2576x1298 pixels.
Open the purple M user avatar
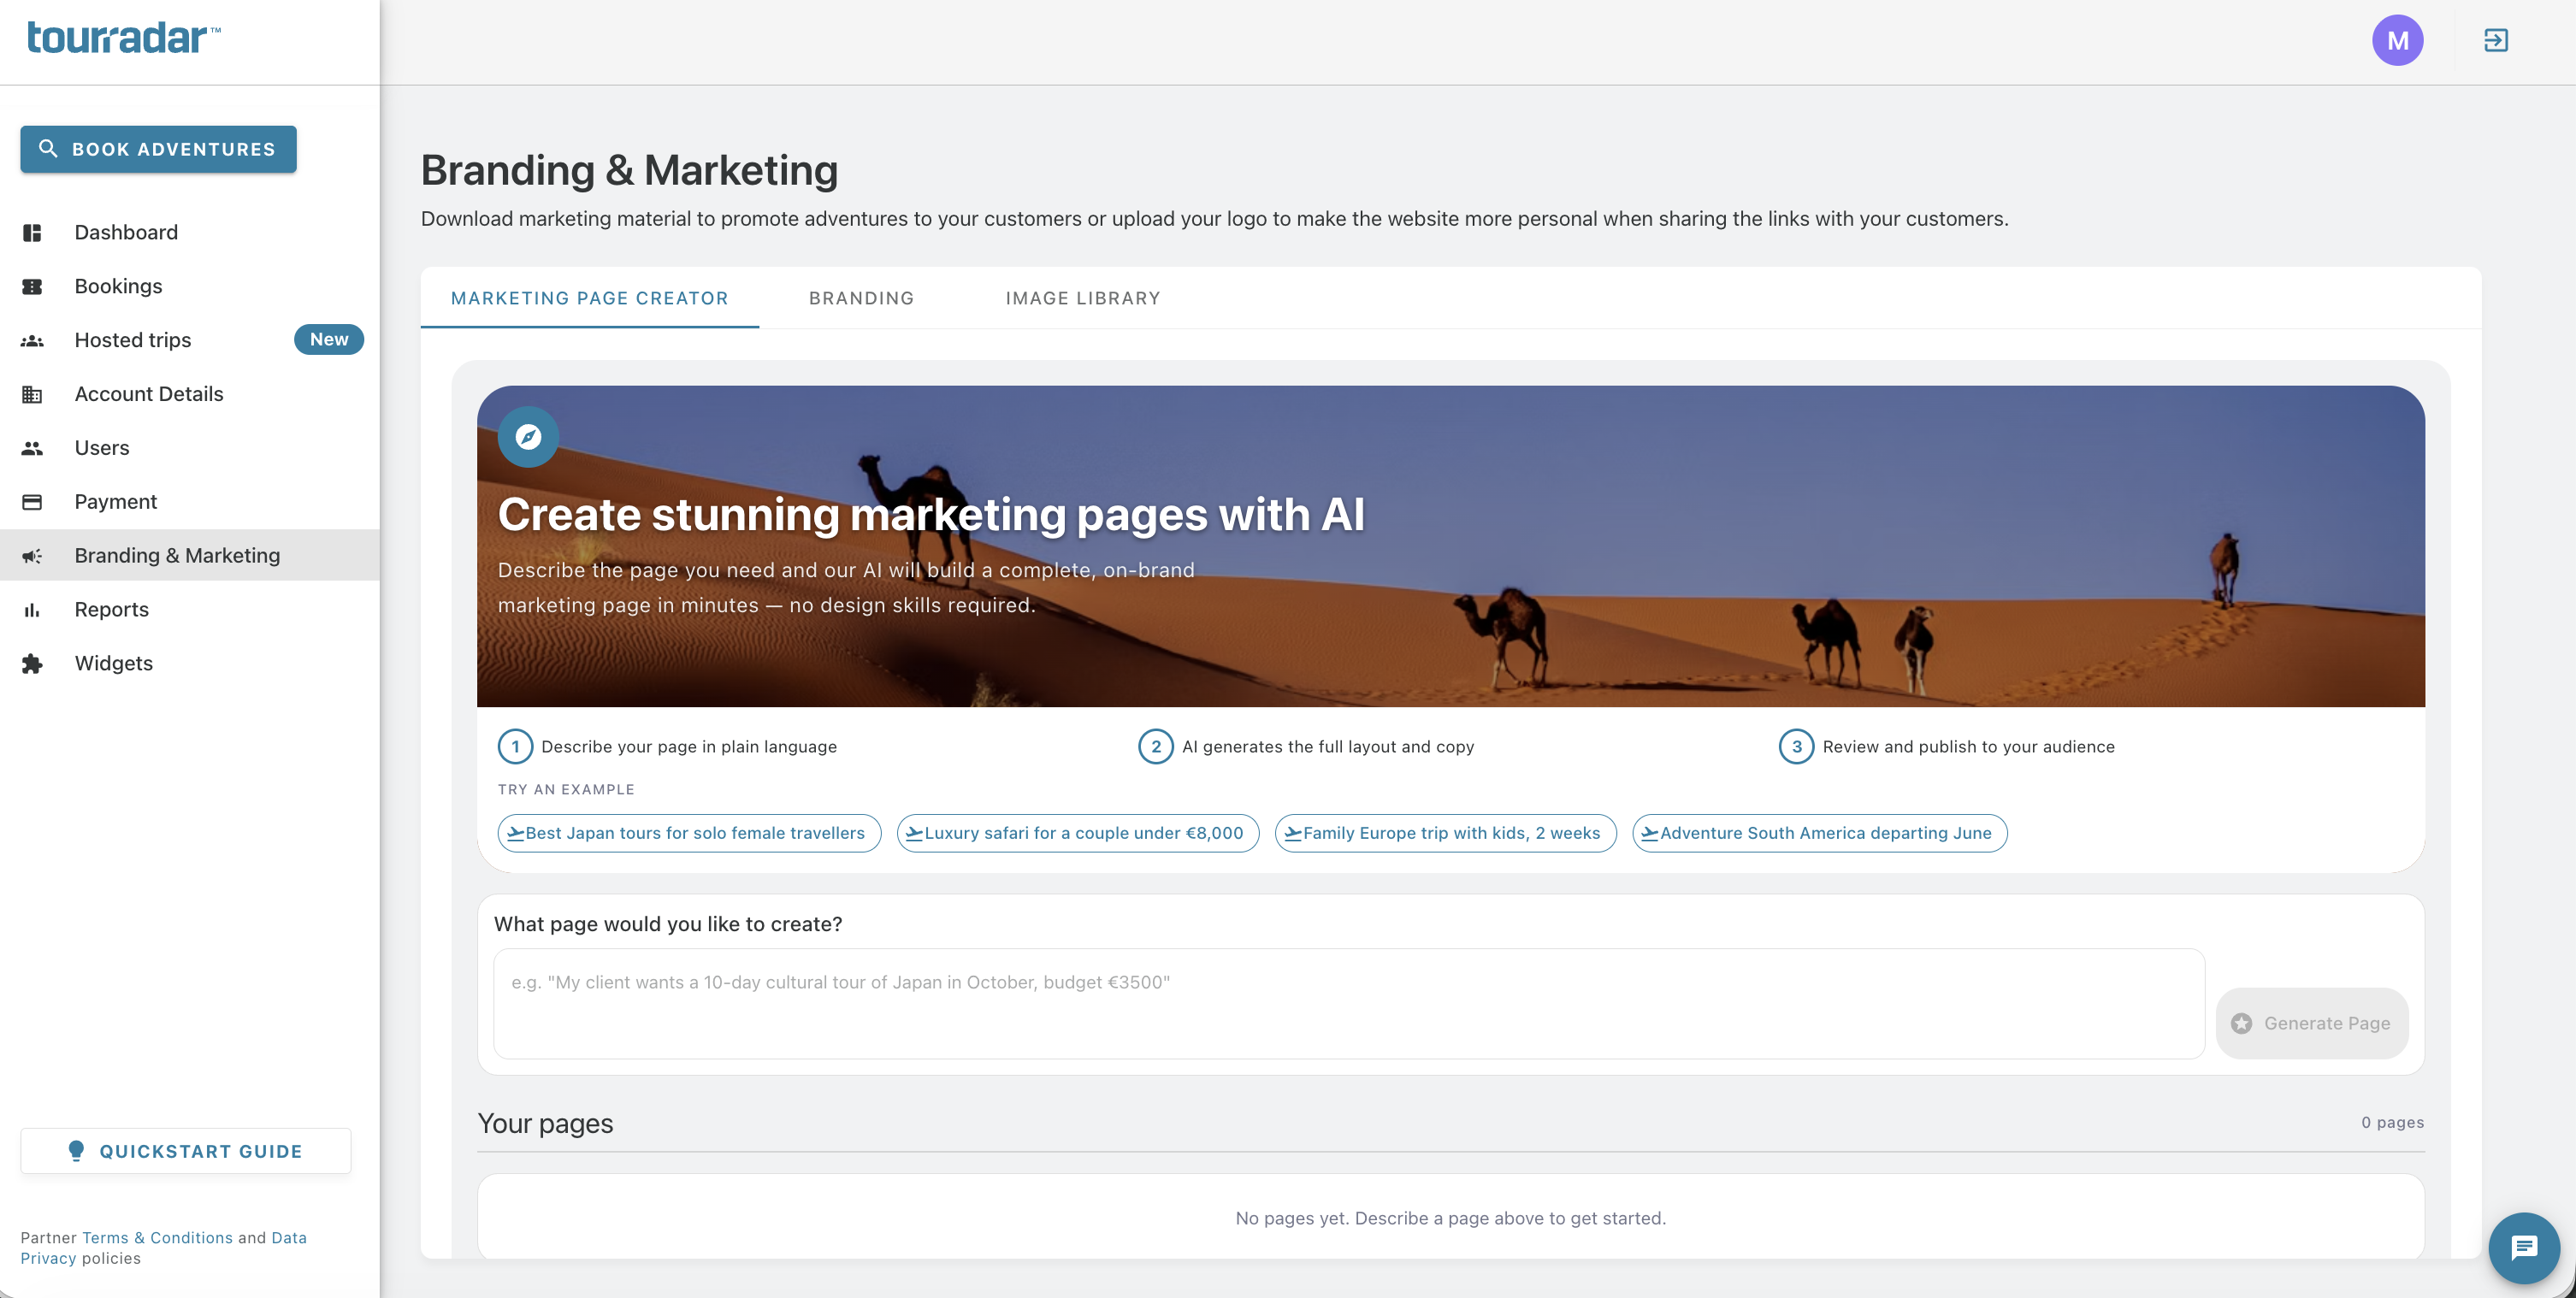[x=2397, y=40]
